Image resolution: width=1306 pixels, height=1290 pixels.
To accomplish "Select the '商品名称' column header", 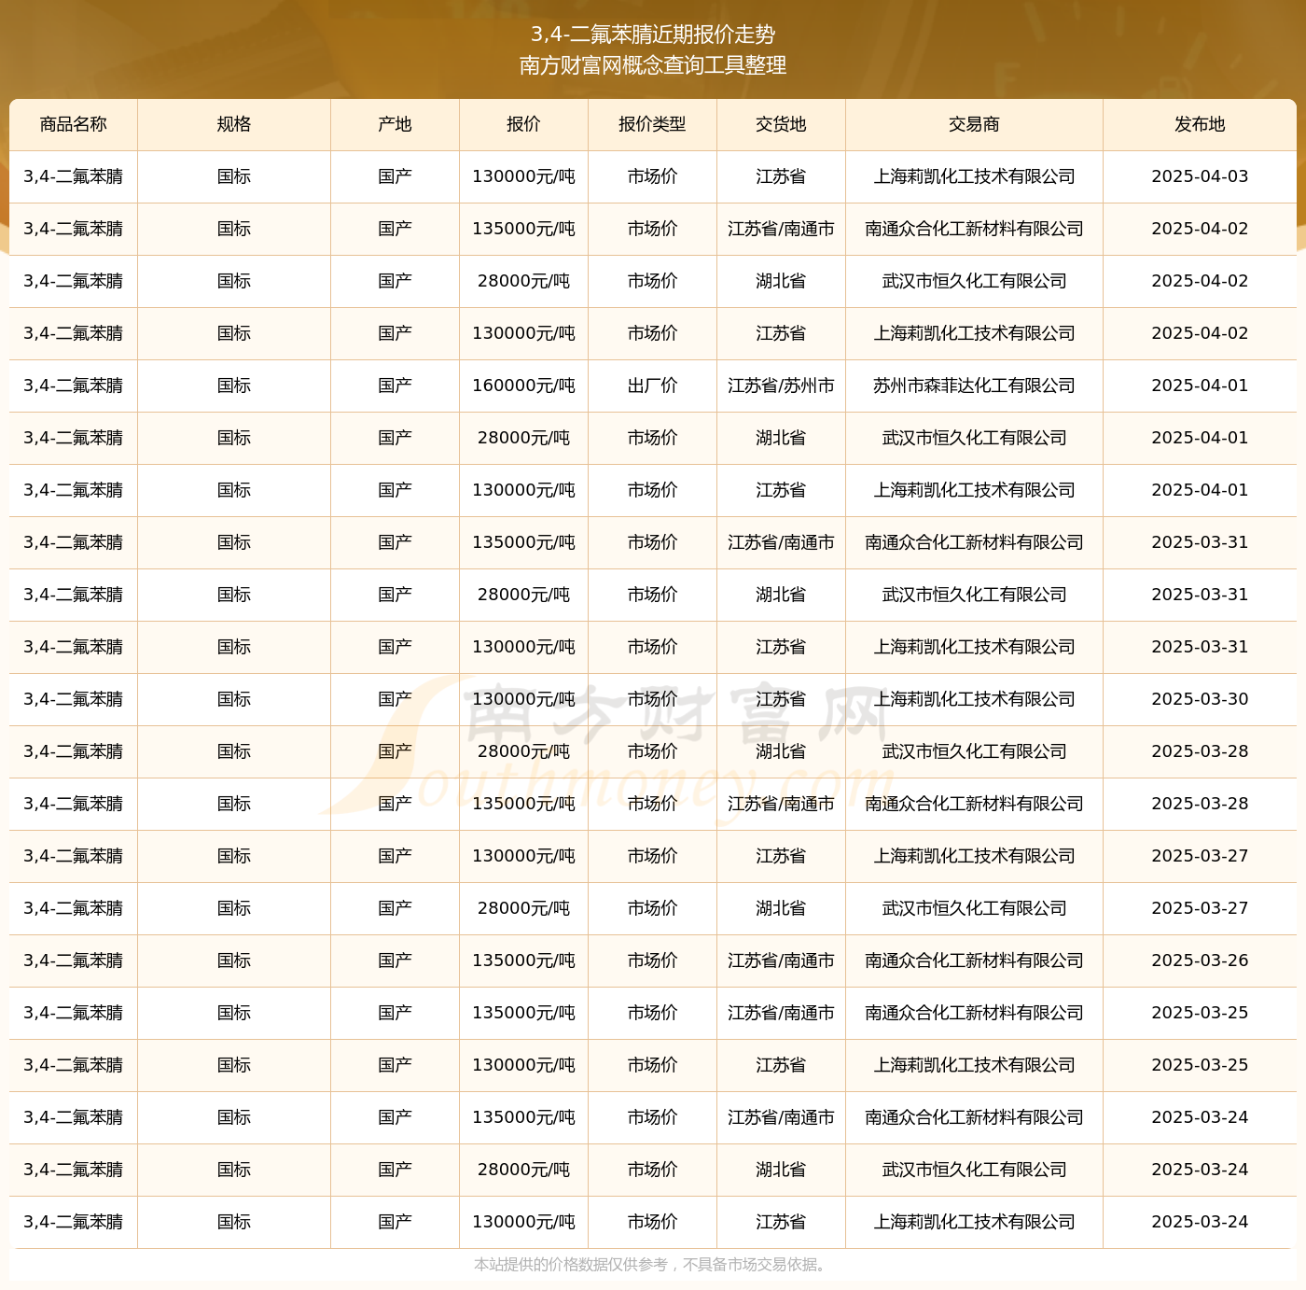I will (x=74, y=124).
